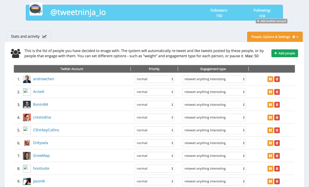The height and width of the screenshot is (187, 309).
Task: Open Priority dropdown for GrowMap
Action: (154, 156)
